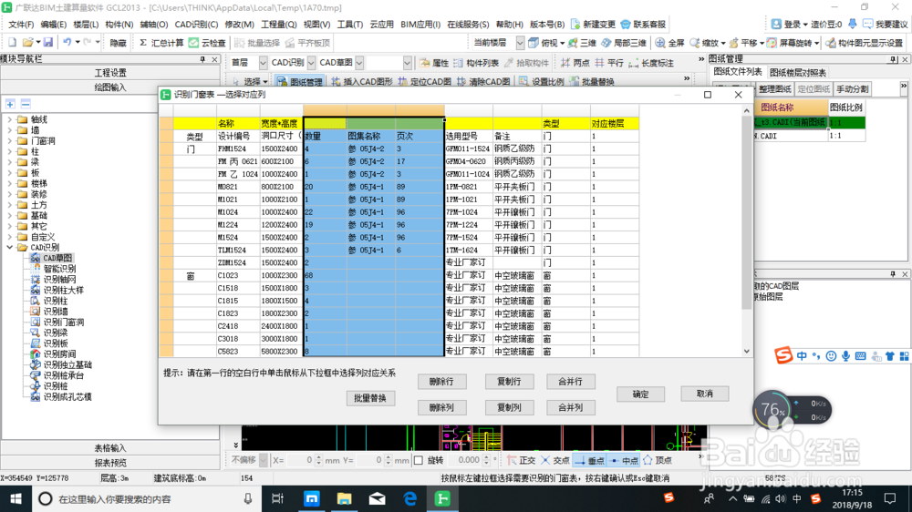Click plus expand-all icon in navigator
Screen dimensions: 912x512
pyautogui.click(x=10, y=104)
